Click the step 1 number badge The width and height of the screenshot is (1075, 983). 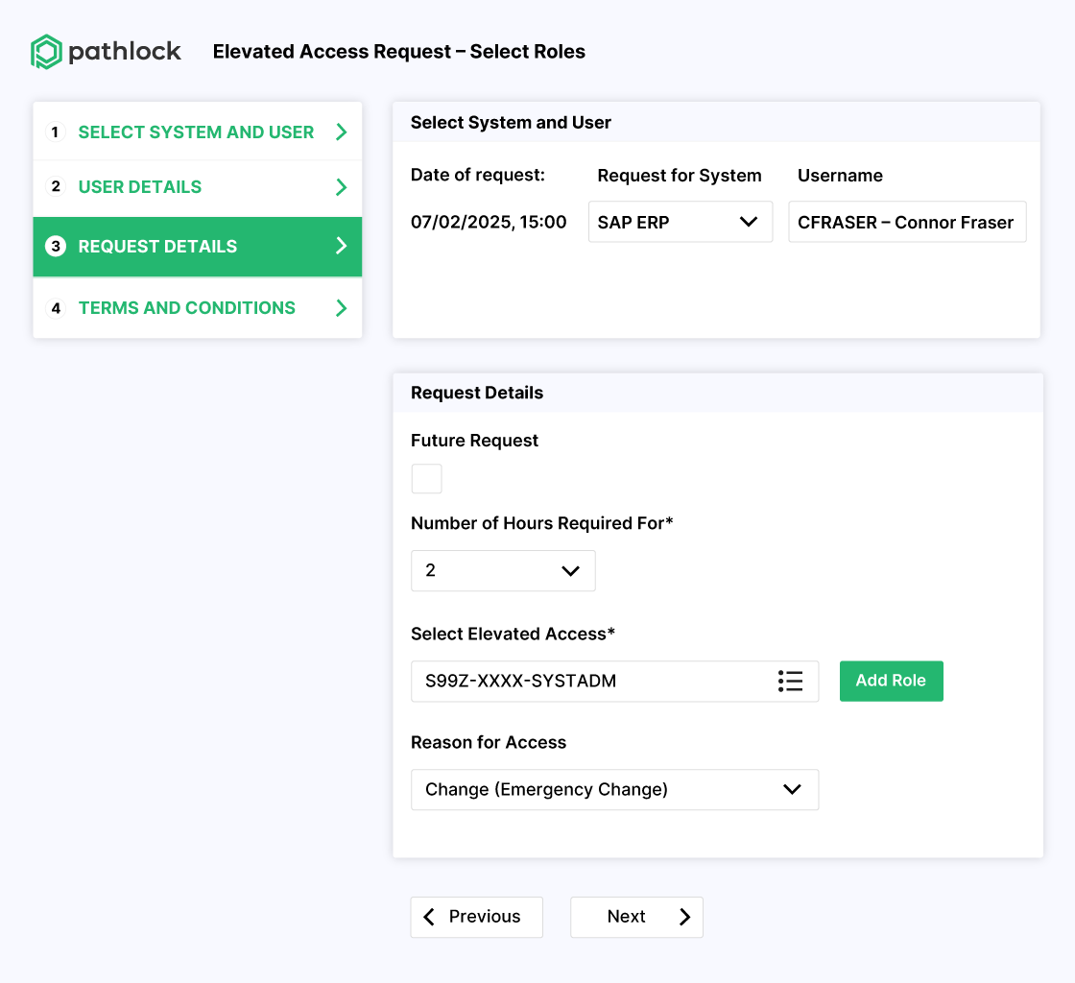pyautogui.click(x=56, y=132)
